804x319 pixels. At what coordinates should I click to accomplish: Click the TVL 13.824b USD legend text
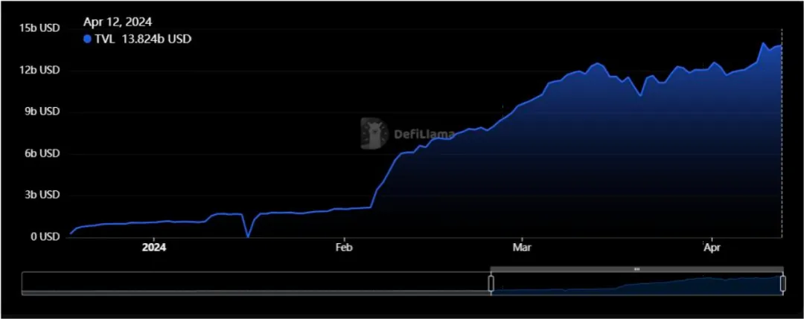coord(143,39)
